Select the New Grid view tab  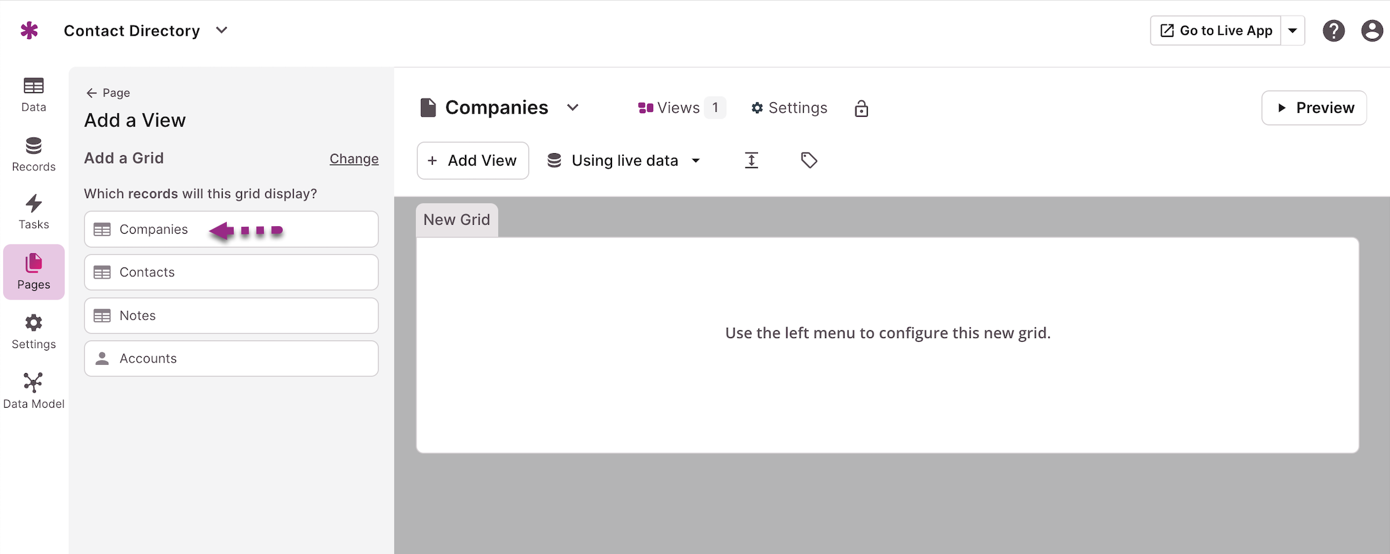(x=457, y=220)
